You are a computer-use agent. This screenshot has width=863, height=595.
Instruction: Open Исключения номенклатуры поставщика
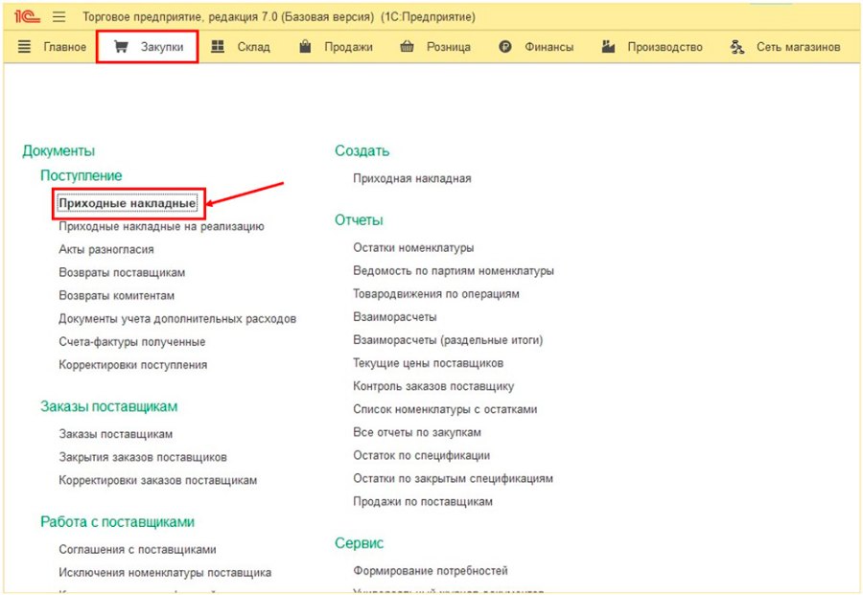point(165,573)
